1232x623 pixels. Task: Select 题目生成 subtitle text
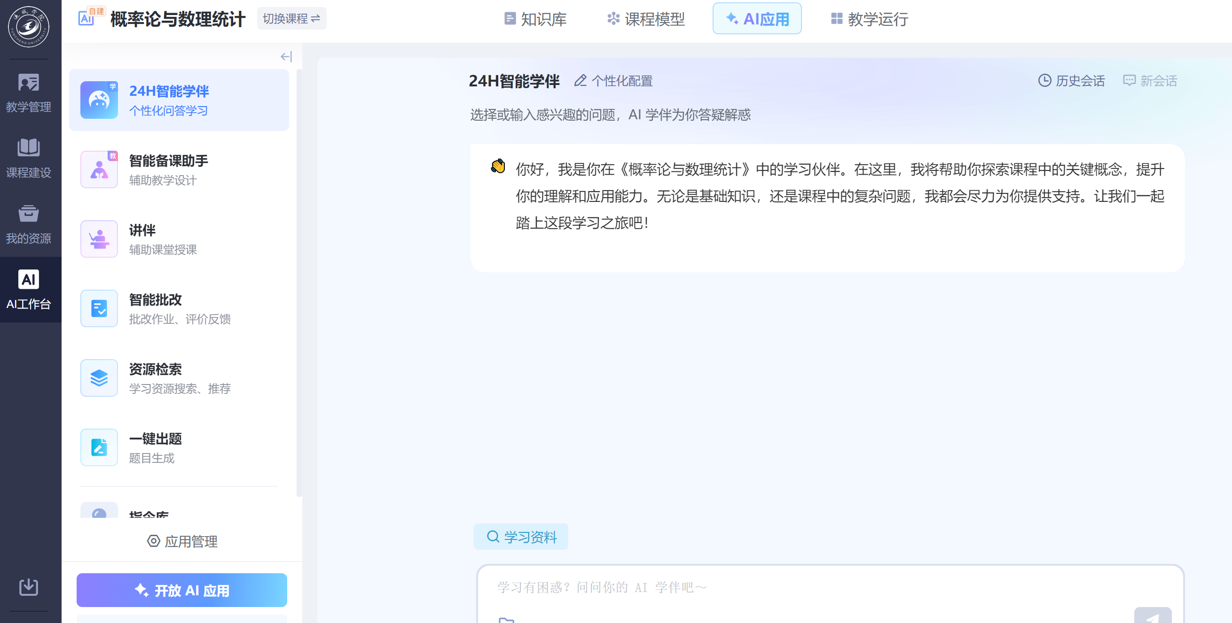coord(152,458)
